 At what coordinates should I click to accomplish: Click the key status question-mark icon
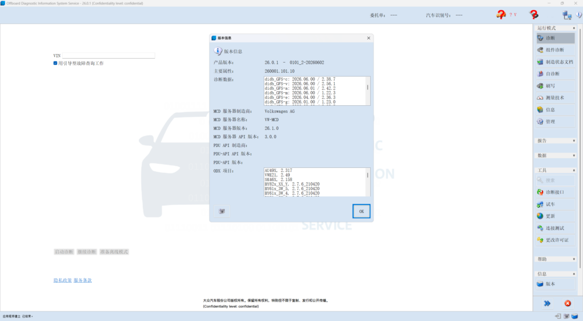533,14
